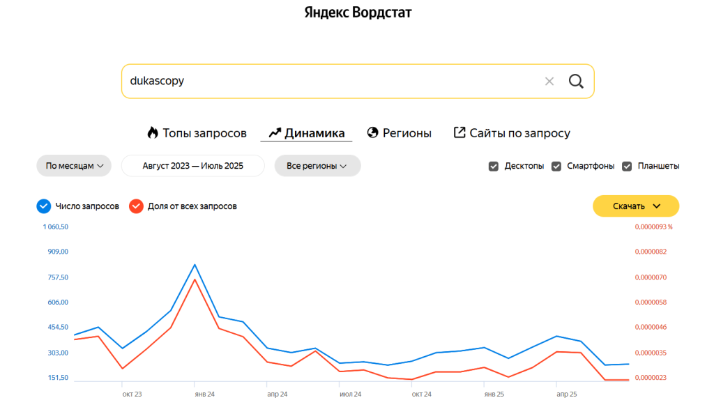714x414 pixels.
Task: Open the Регионы tab
Action: click(x=407, y=132)
